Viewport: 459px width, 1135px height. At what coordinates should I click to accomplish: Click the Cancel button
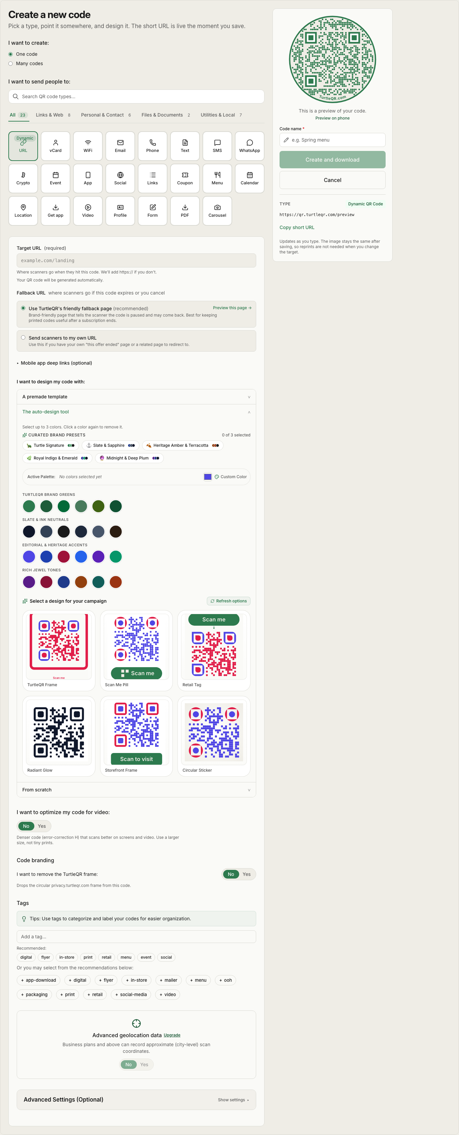(332, 180)
